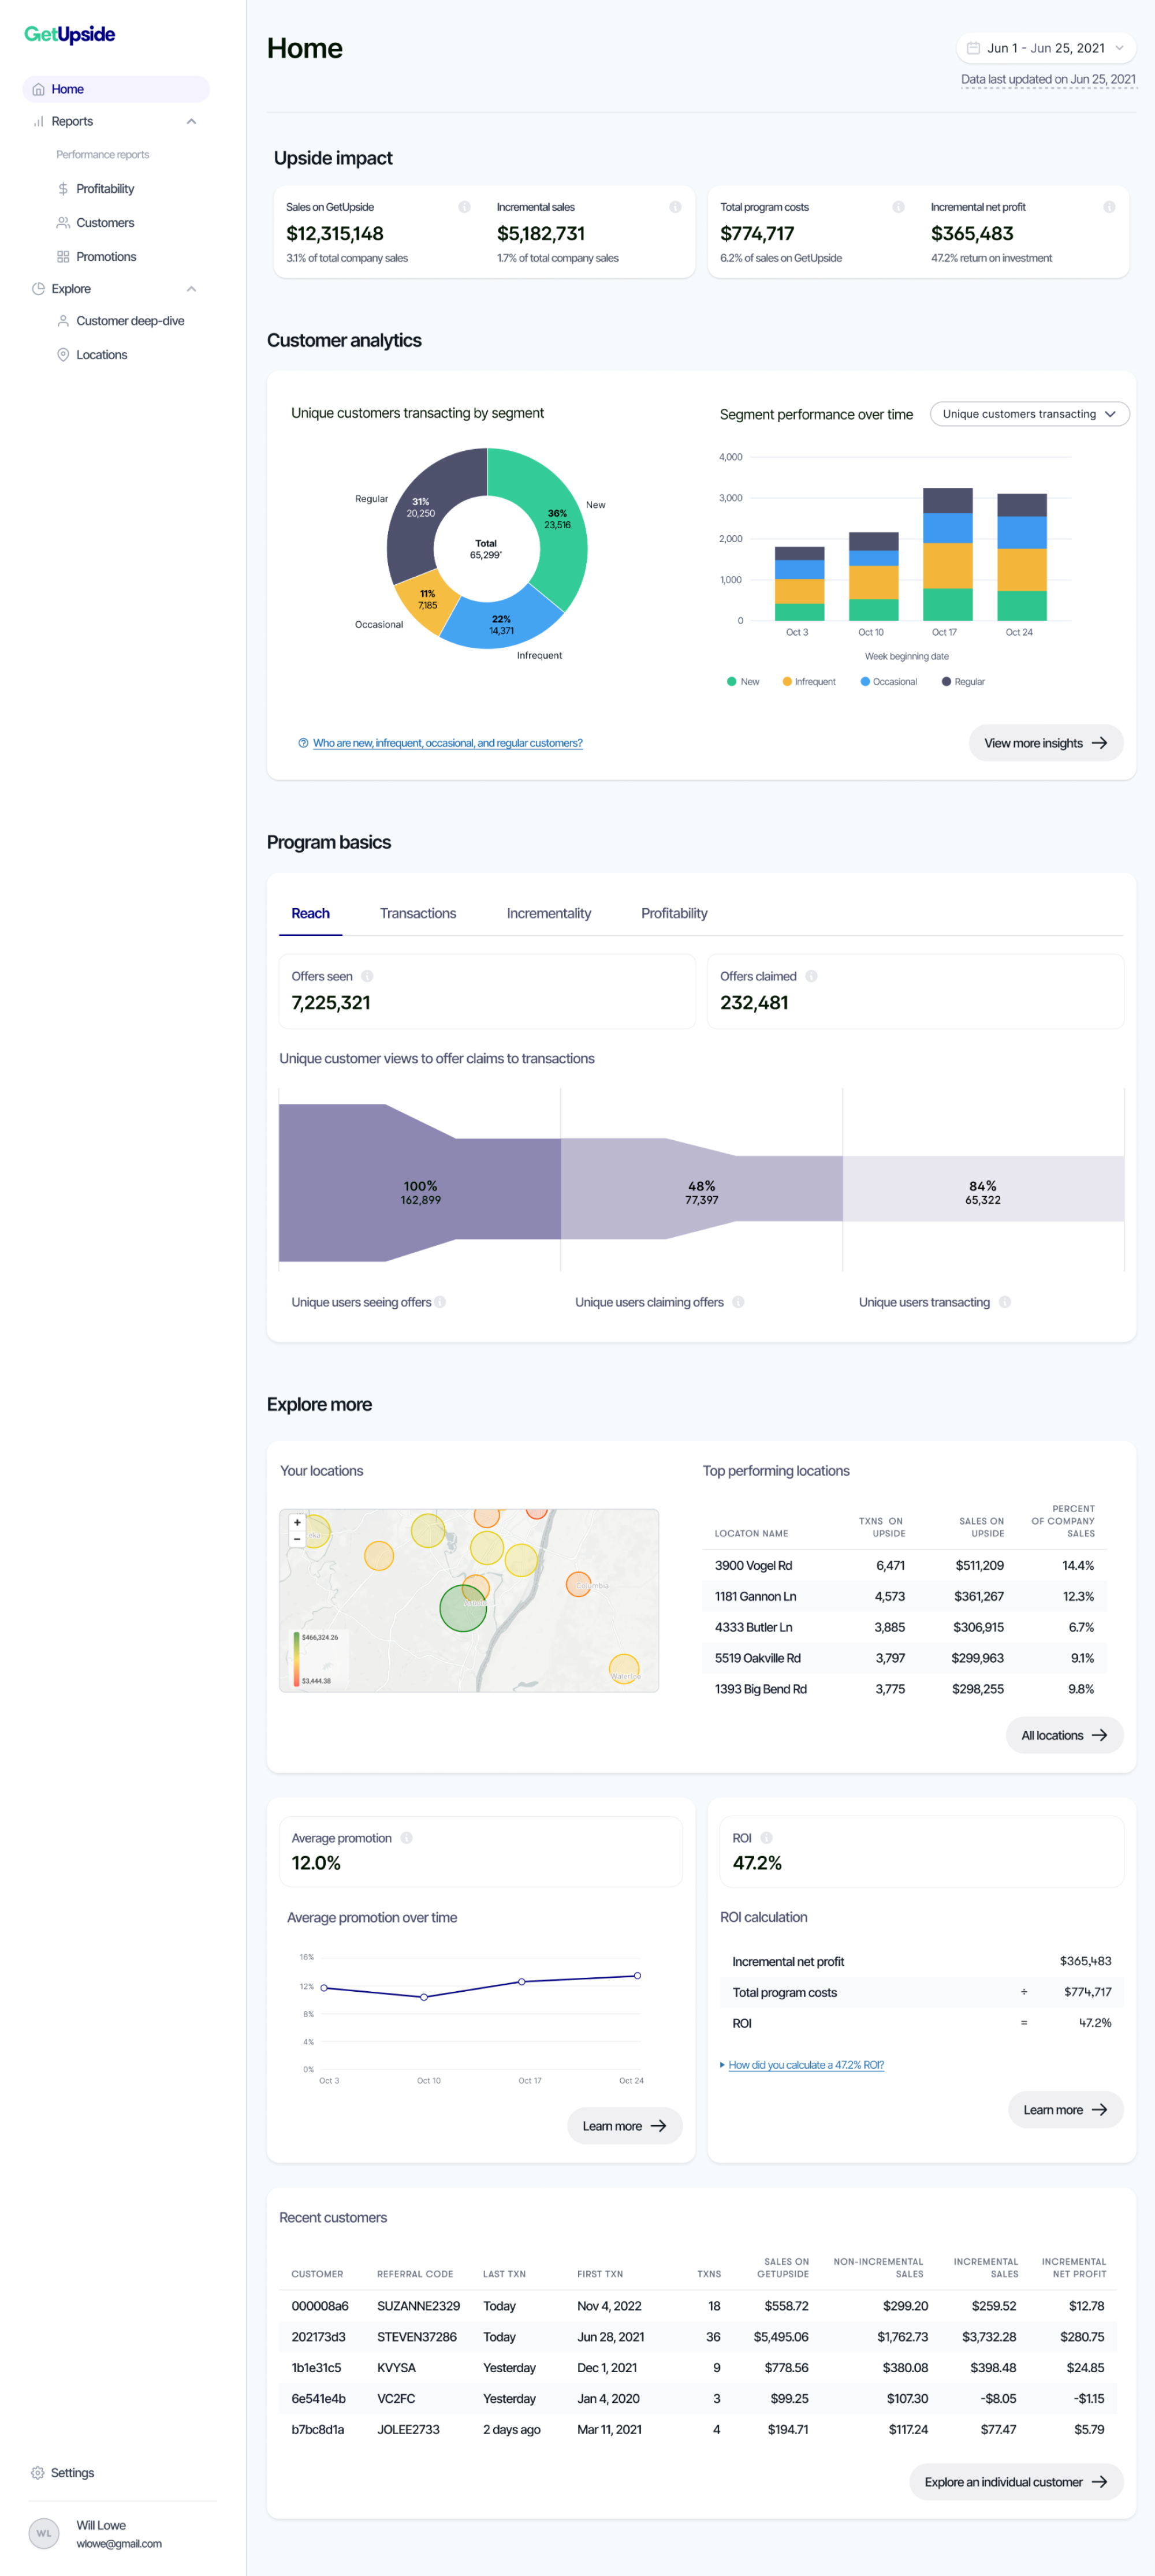Click info icon beside ROI metric
The image size is (1155, 2576).
click(x=766, y=1838)
